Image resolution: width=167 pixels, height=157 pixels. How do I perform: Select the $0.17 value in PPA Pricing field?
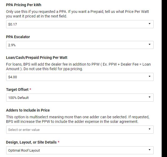[x=13, y=24]
